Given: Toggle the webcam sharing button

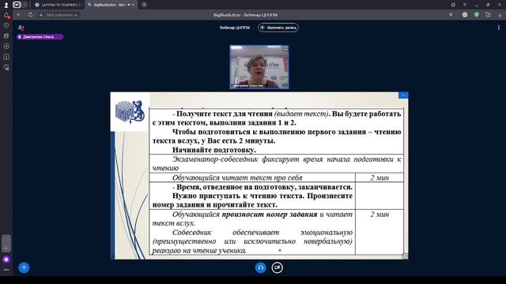Looking at the screenshot, I should tap(278, 267).
